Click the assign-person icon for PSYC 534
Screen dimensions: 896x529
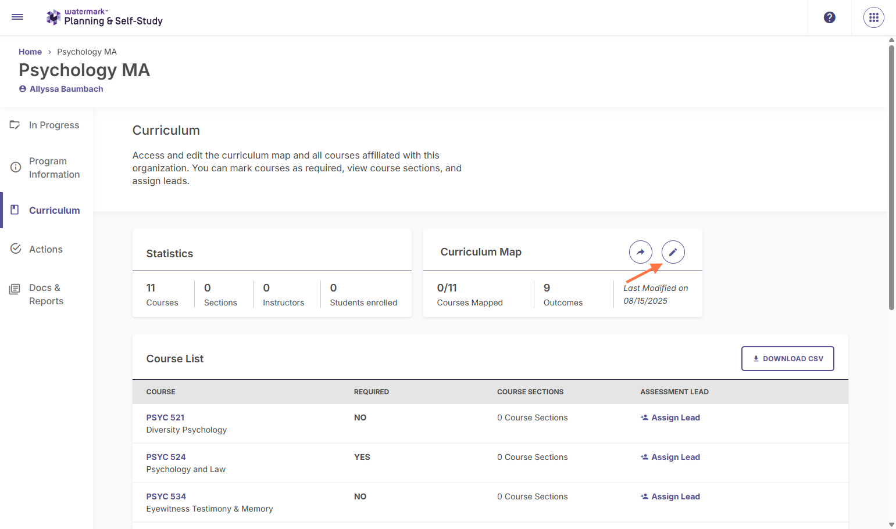[644, 496]
